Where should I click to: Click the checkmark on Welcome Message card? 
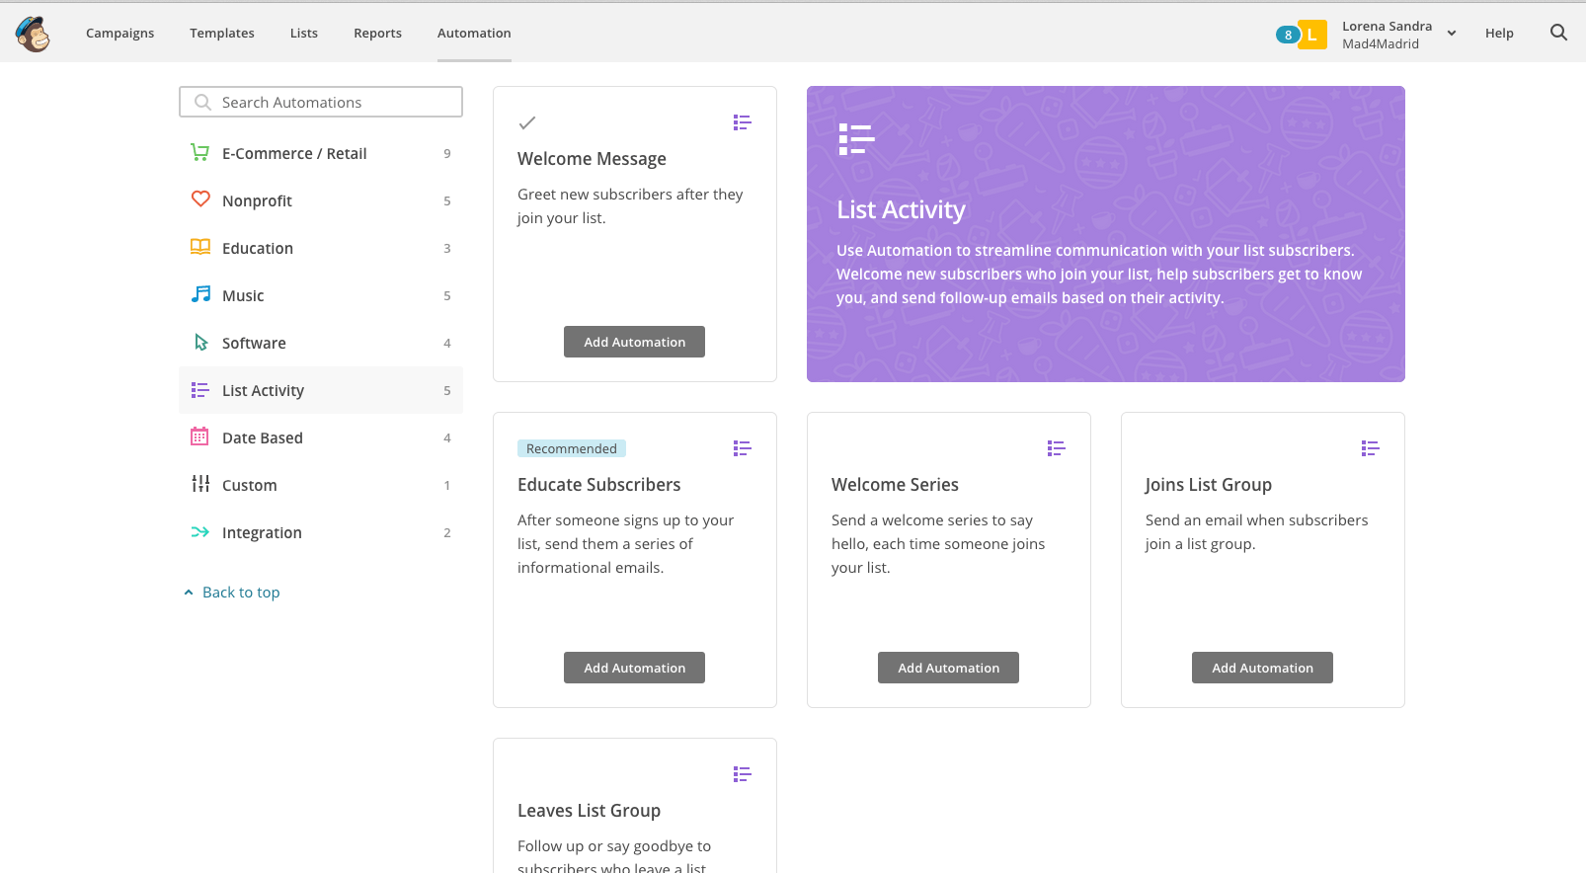(x=527, y=123)
